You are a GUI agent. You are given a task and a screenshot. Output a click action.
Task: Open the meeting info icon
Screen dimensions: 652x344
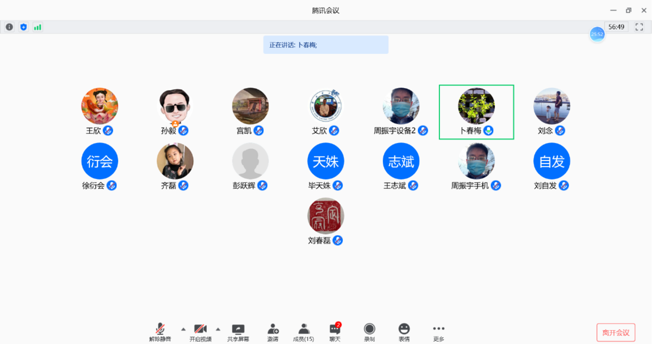pyautogui.click(x=9, y=27)
